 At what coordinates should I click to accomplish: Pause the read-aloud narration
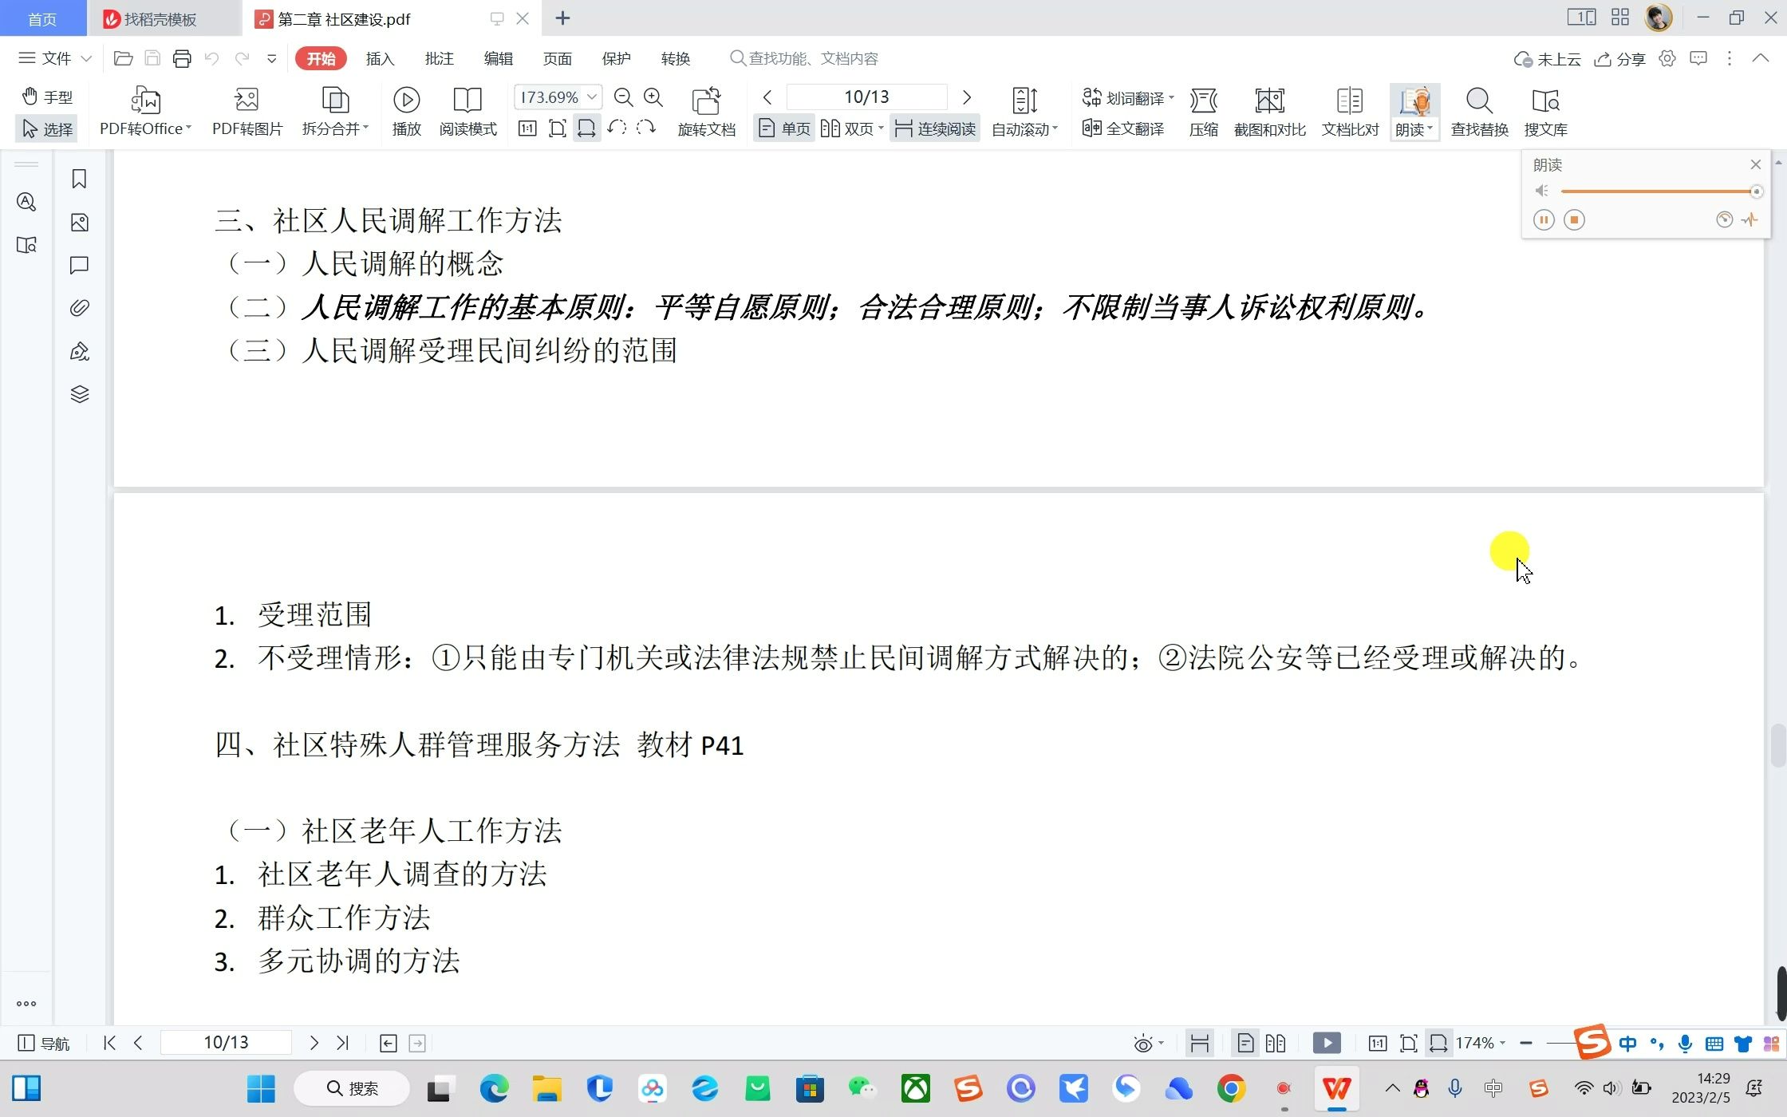1544,219
